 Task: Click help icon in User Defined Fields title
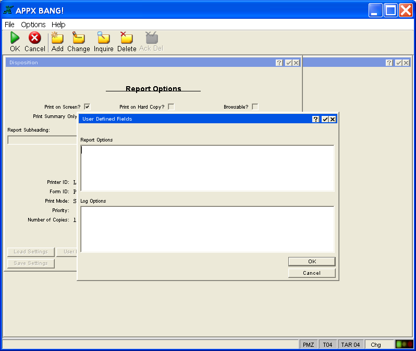(x=315, y=119)
